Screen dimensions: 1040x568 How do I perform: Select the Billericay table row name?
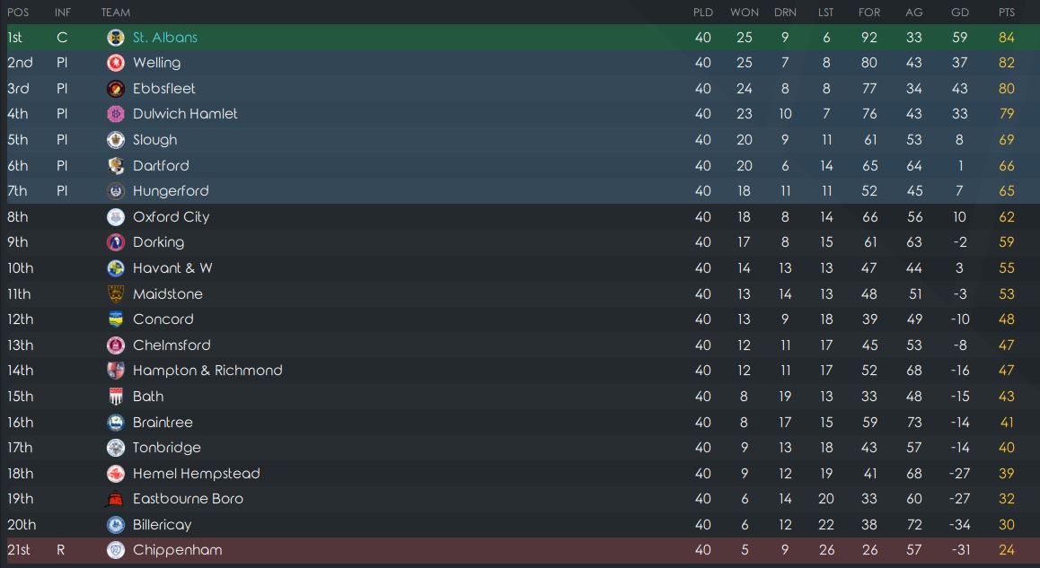(162, 525)
